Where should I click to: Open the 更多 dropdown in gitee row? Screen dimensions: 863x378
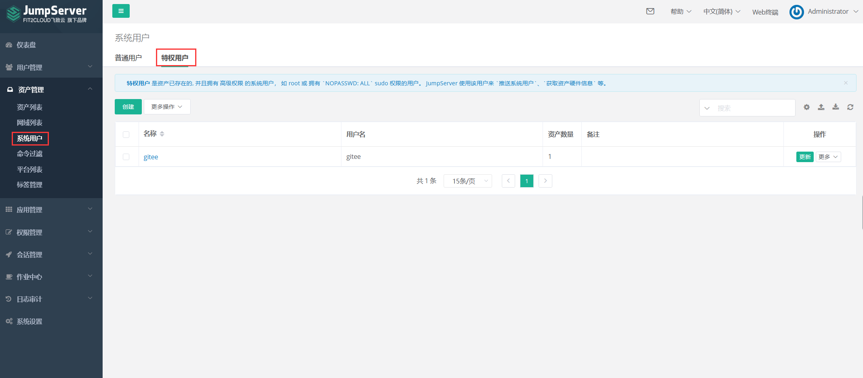828,157
